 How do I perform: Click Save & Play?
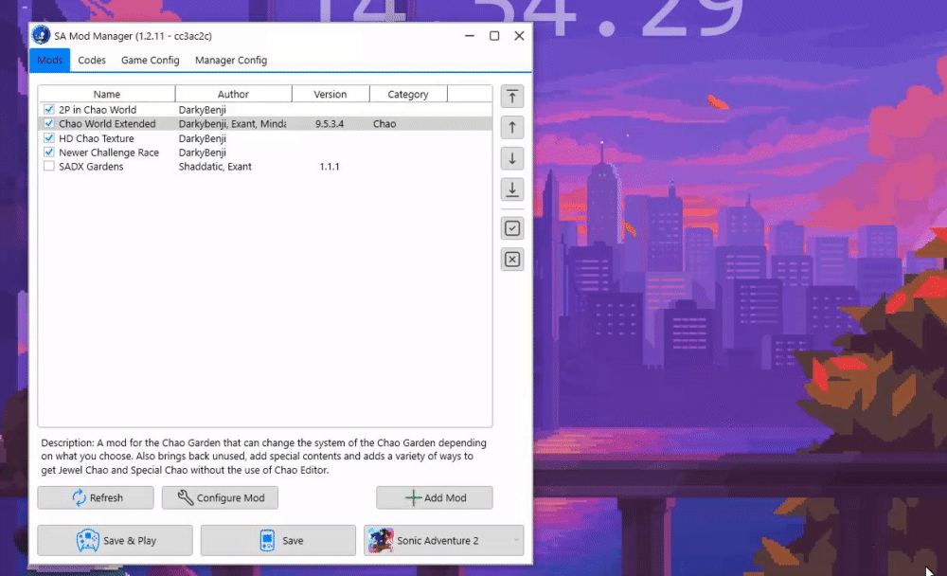[x=115, y=540]
